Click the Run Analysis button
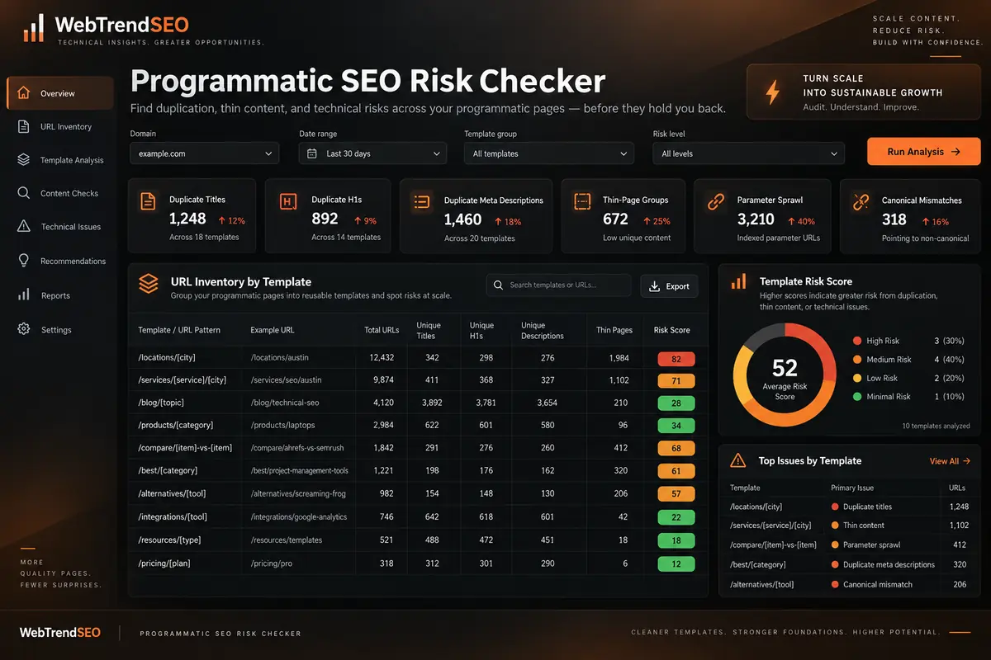The width and height of the screenshot is (991, 660). (x=923, y=152)
